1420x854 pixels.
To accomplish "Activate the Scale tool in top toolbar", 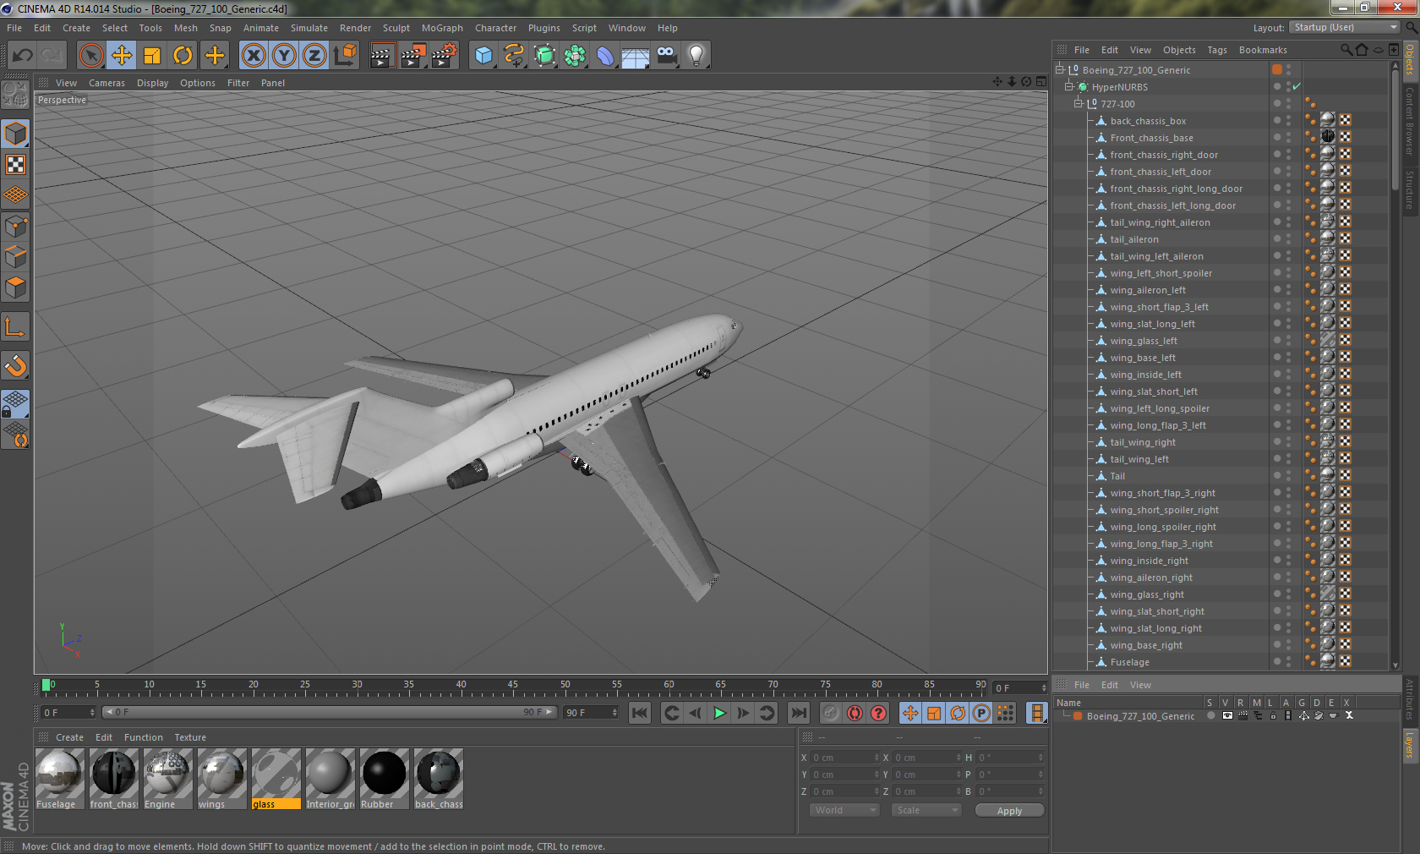I will 152,56.
